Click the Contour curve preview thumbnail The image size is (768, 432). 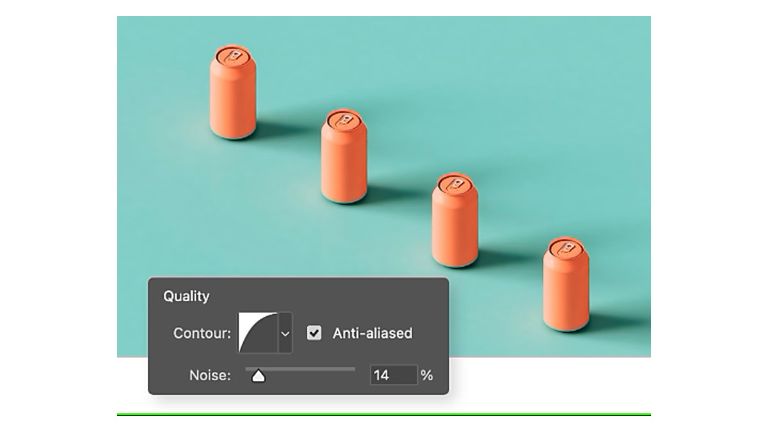coord(258,333)
